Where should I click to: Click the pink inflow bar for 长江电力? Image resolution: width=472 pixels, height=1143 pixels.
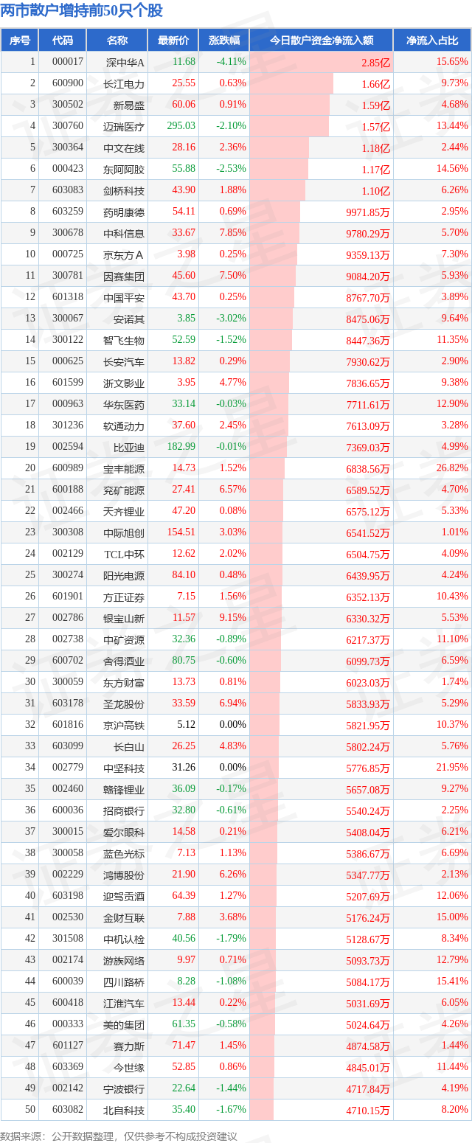[x=292, y=83]
